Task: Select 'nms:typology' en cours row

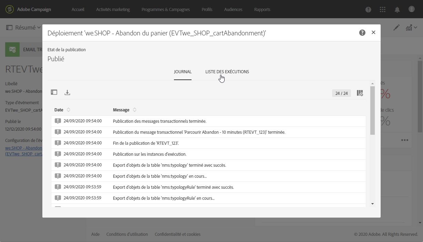Action: point(208,176)
